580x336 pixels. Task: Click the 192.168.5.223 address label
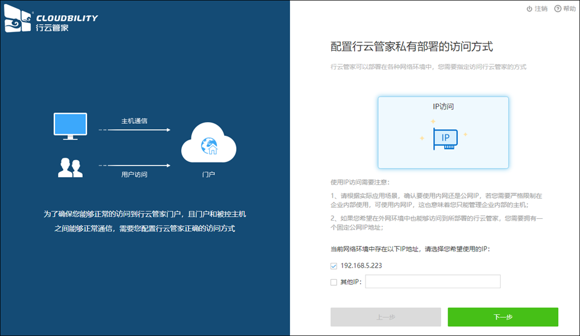[361, 266]
